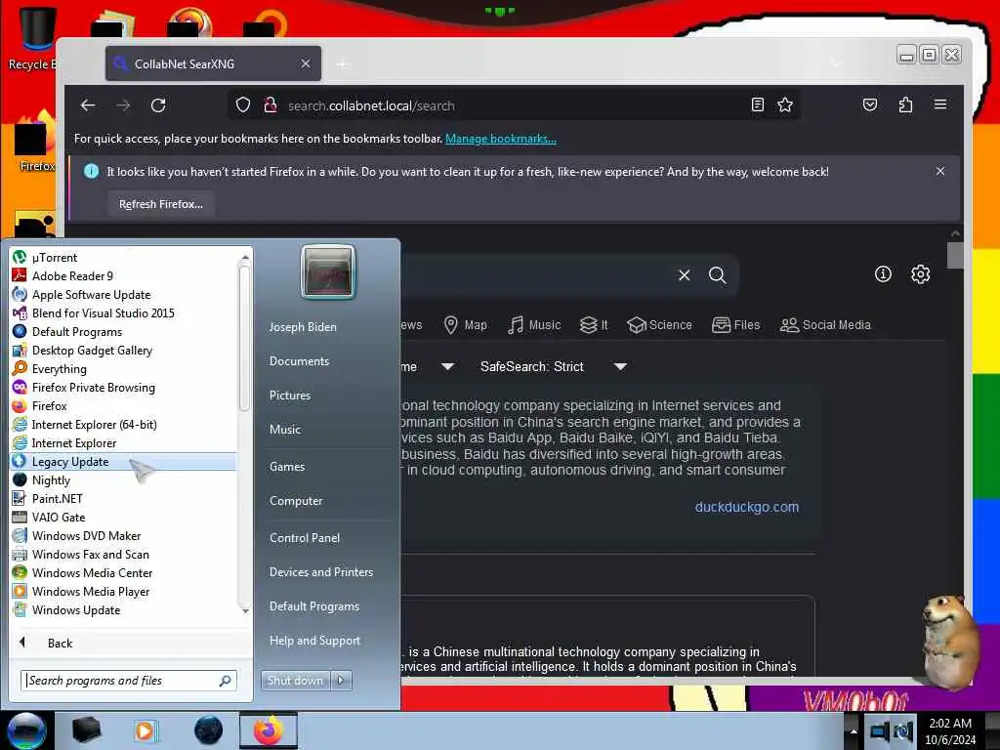
Task: Reload the current Firefox page
Action: (x=158, y=105)
